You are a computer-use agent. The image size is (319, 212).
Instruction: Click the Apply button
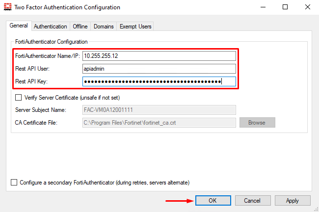click(x=292, y=201)
